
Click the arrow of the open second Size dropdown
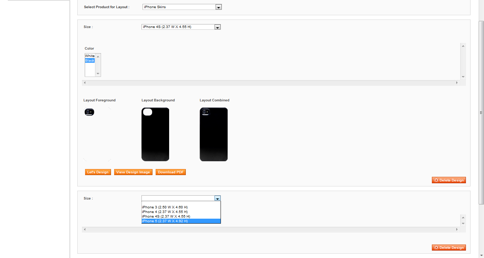pyautogui.click(x=218, y=198)
